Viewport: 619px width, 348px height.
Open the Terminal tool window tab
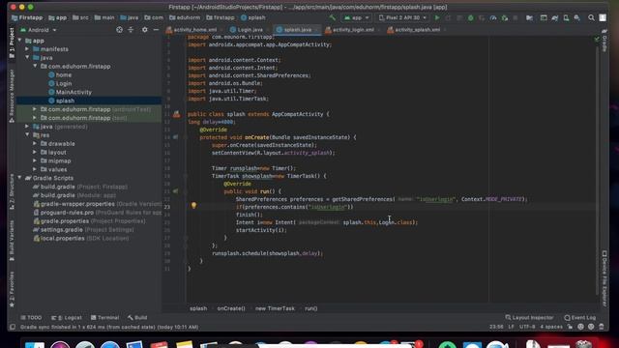pyautogui.click(x=104, y=318)
